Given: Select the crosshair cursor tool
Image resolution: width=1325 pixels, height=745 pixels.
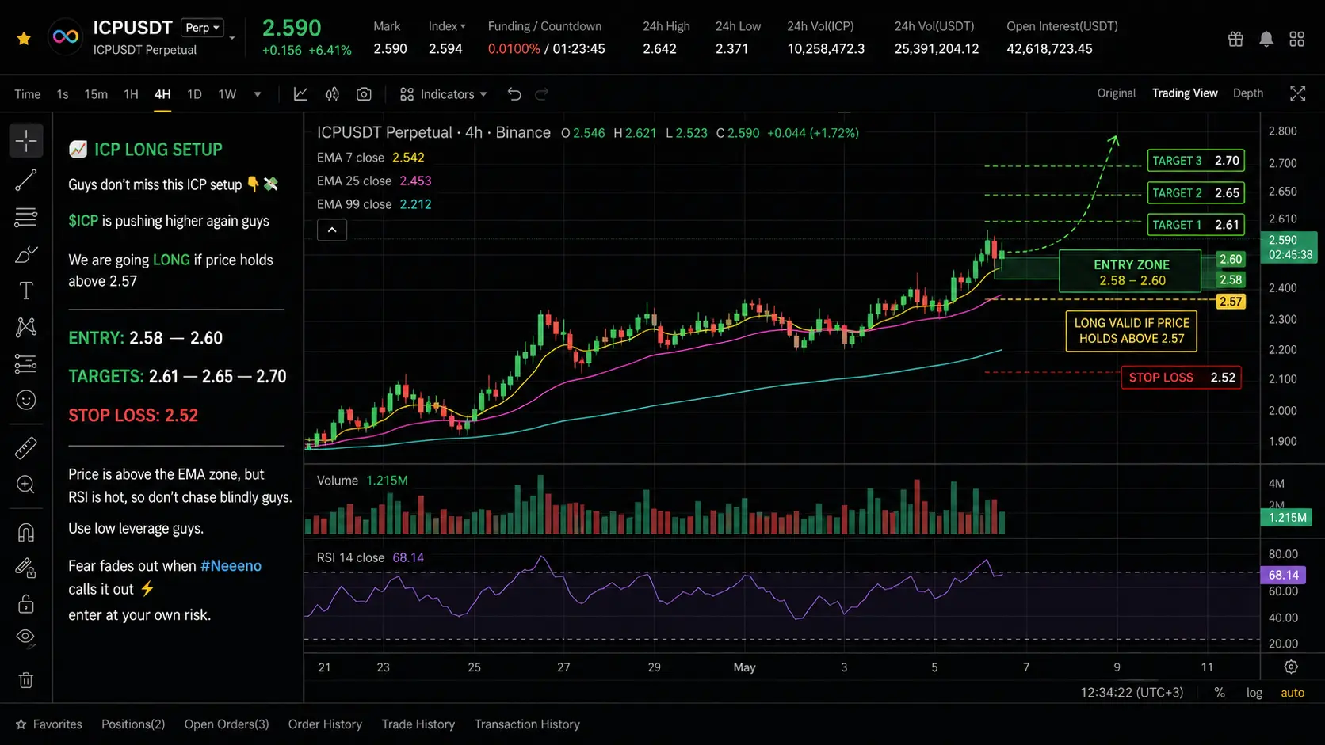Looking at the screenshot, I should click(x=26, y=141).
